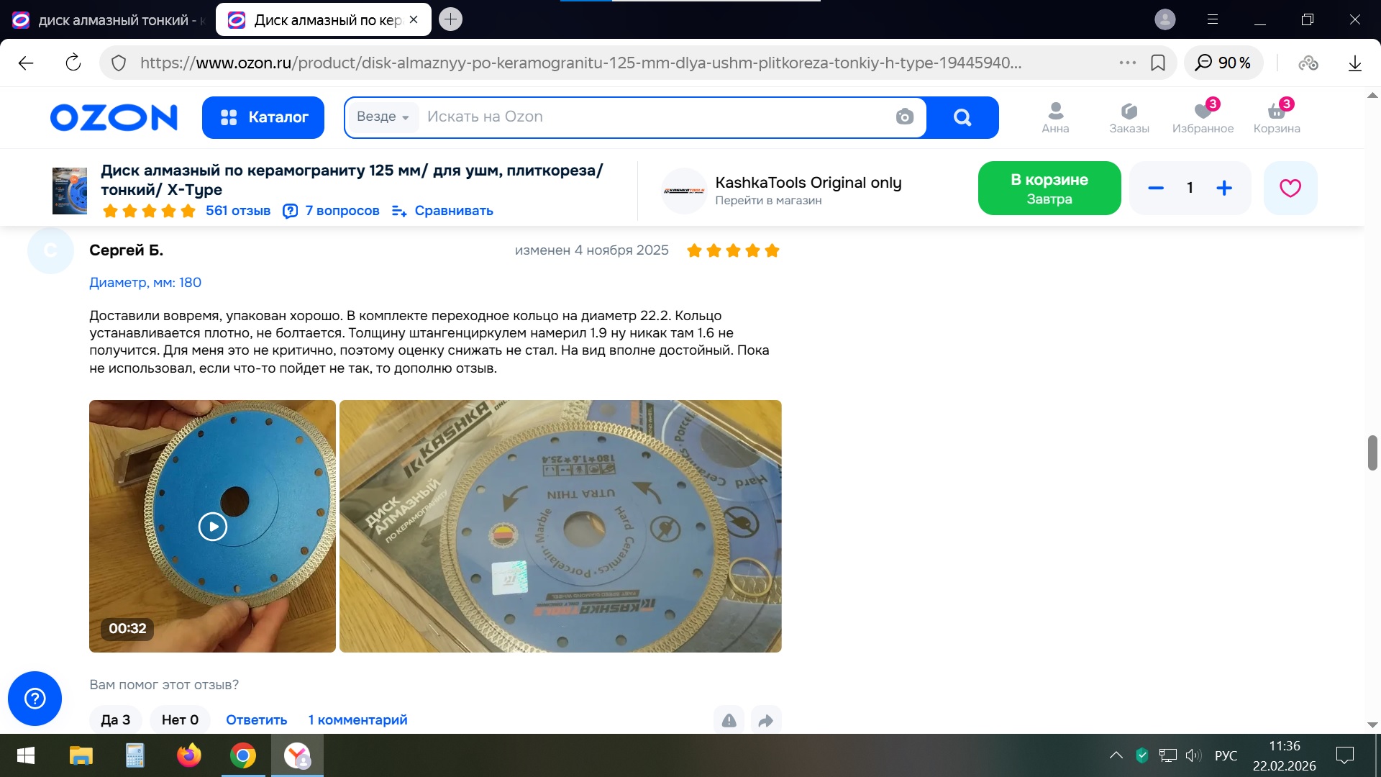Expand the 1 комментарий thread
This screenshot has height=777, width=1381.
pyautogui.click(x=357, y=719)
